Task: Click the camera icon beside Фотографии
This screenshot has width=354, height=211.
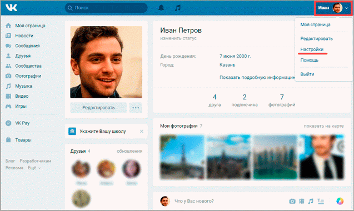Action: pyautogui.click(x=8, y=76)
